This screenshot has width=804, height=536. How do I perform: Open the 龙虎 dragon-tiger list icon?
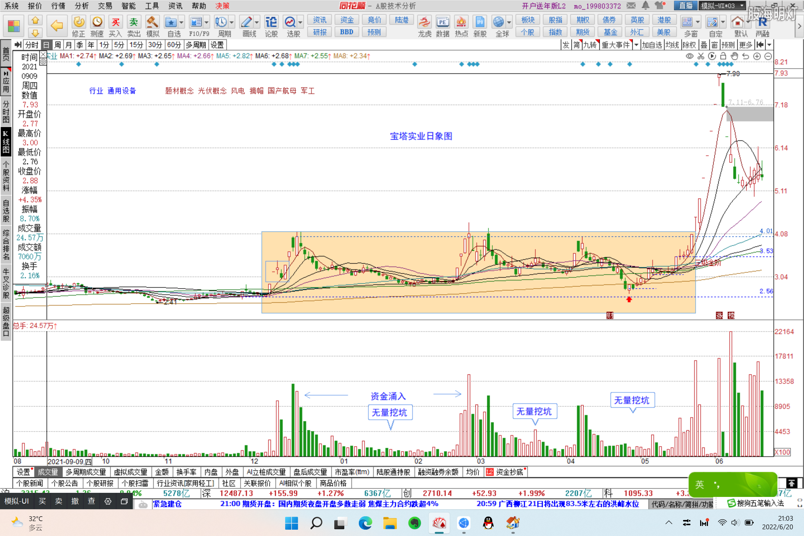[x=424, y=26]
